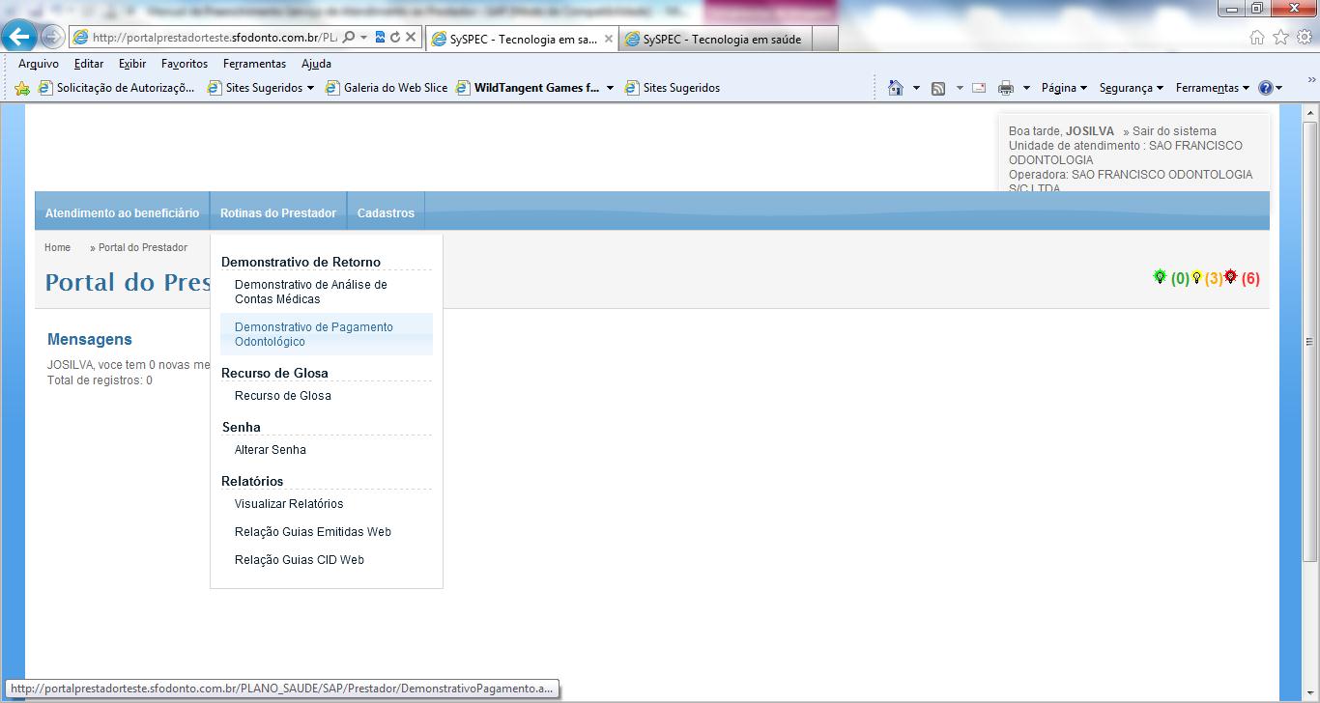Open the browser Home icon at top right
The height and width of the screenshot is (703, 1320).
(x=1257, y=38)
